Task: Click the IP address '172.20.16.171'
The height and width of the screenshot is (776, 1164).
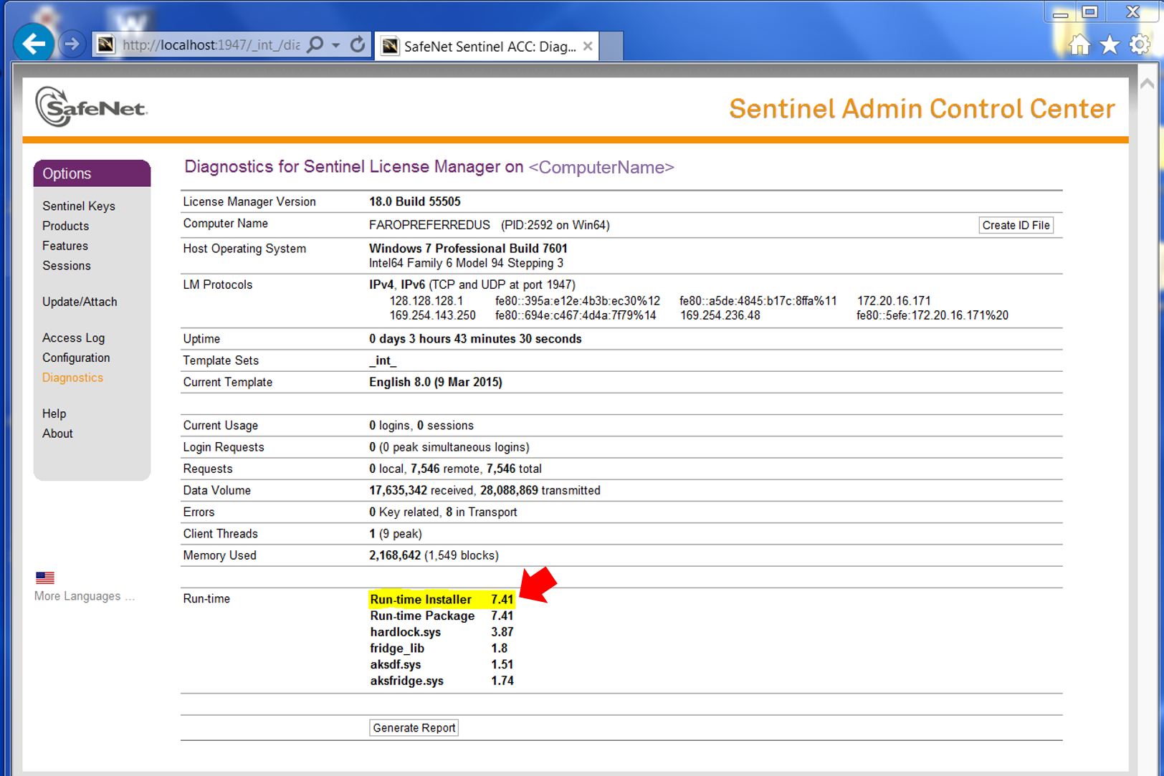Action: coord(894,301)
